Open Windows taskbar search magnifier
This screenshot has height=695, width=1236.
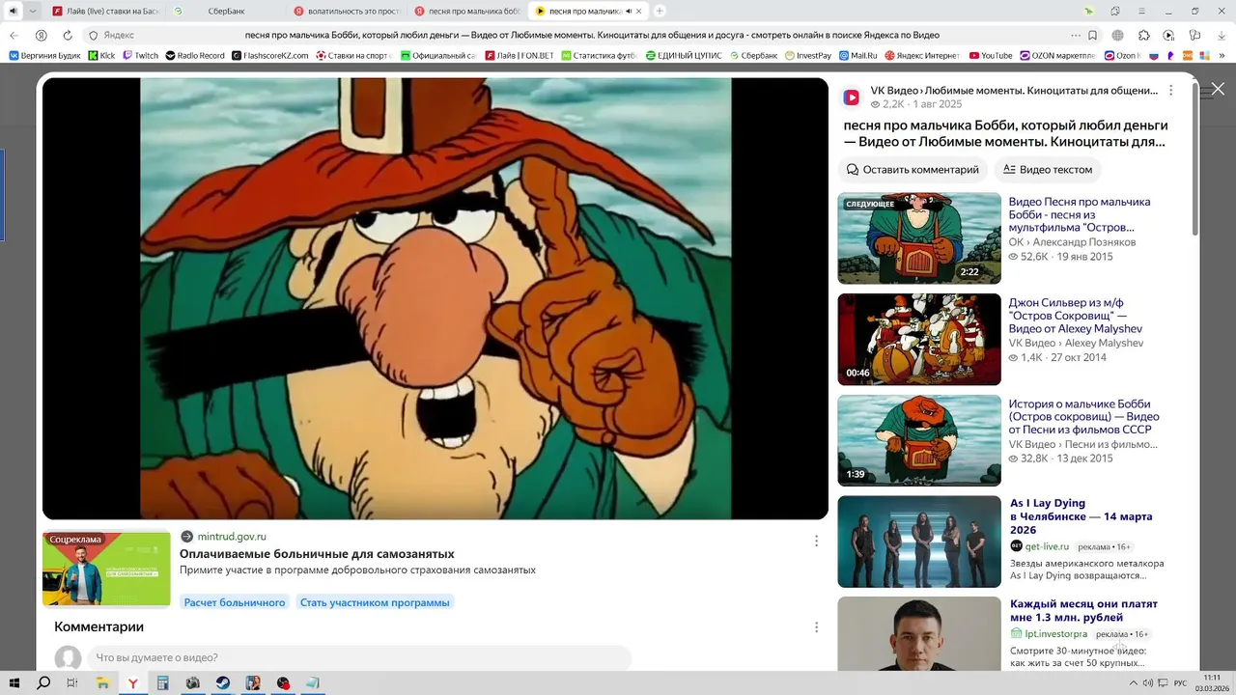(x=43, y=683)
